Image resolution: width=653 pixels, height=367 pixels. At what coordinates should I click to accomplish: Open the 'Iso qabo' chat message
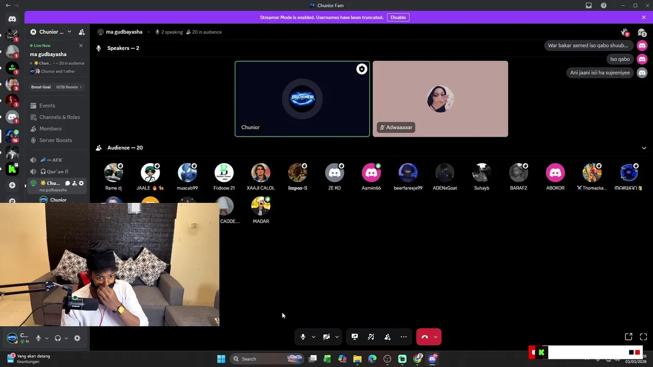(620, 59)
